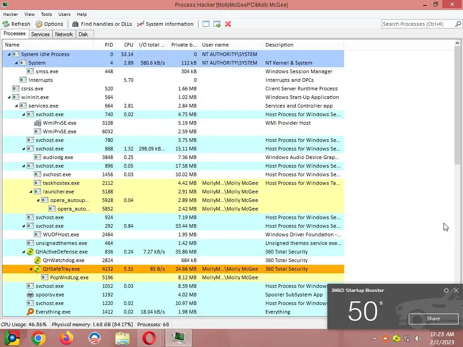Screen dimensions: 463x347
Task: Open the Tools menu
Action: point(47,14)
